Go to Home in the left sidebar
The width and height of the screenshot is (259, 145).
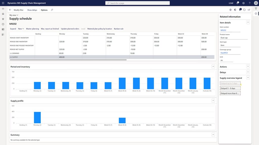click(x=3, y=14)
